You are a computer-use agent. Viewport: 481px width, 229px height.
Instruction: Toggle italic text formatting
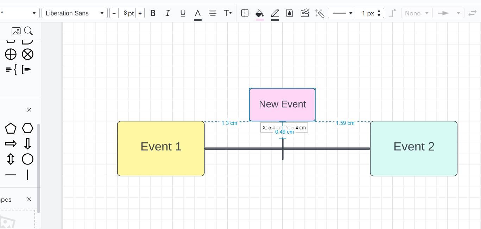(168, 13)
